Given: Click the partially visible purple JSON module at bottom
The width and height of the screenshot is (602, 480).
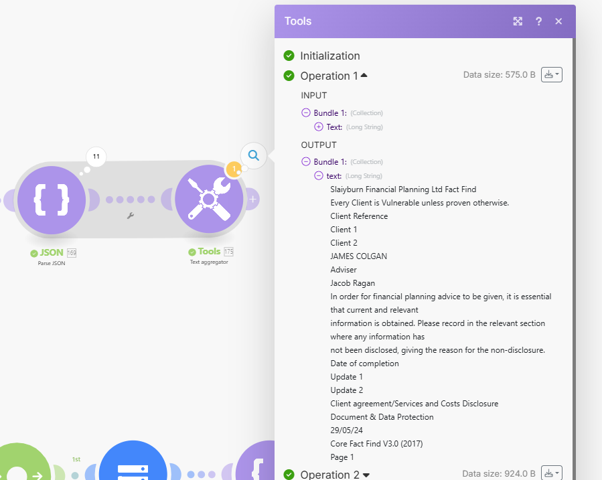Looking at the screenshot, I should click(255, 461).
